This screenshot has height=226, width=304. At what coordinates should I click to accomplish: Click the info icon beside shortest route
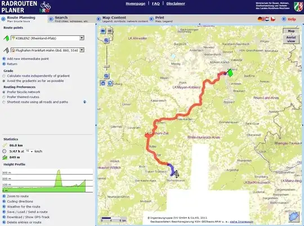coord(84,102)
